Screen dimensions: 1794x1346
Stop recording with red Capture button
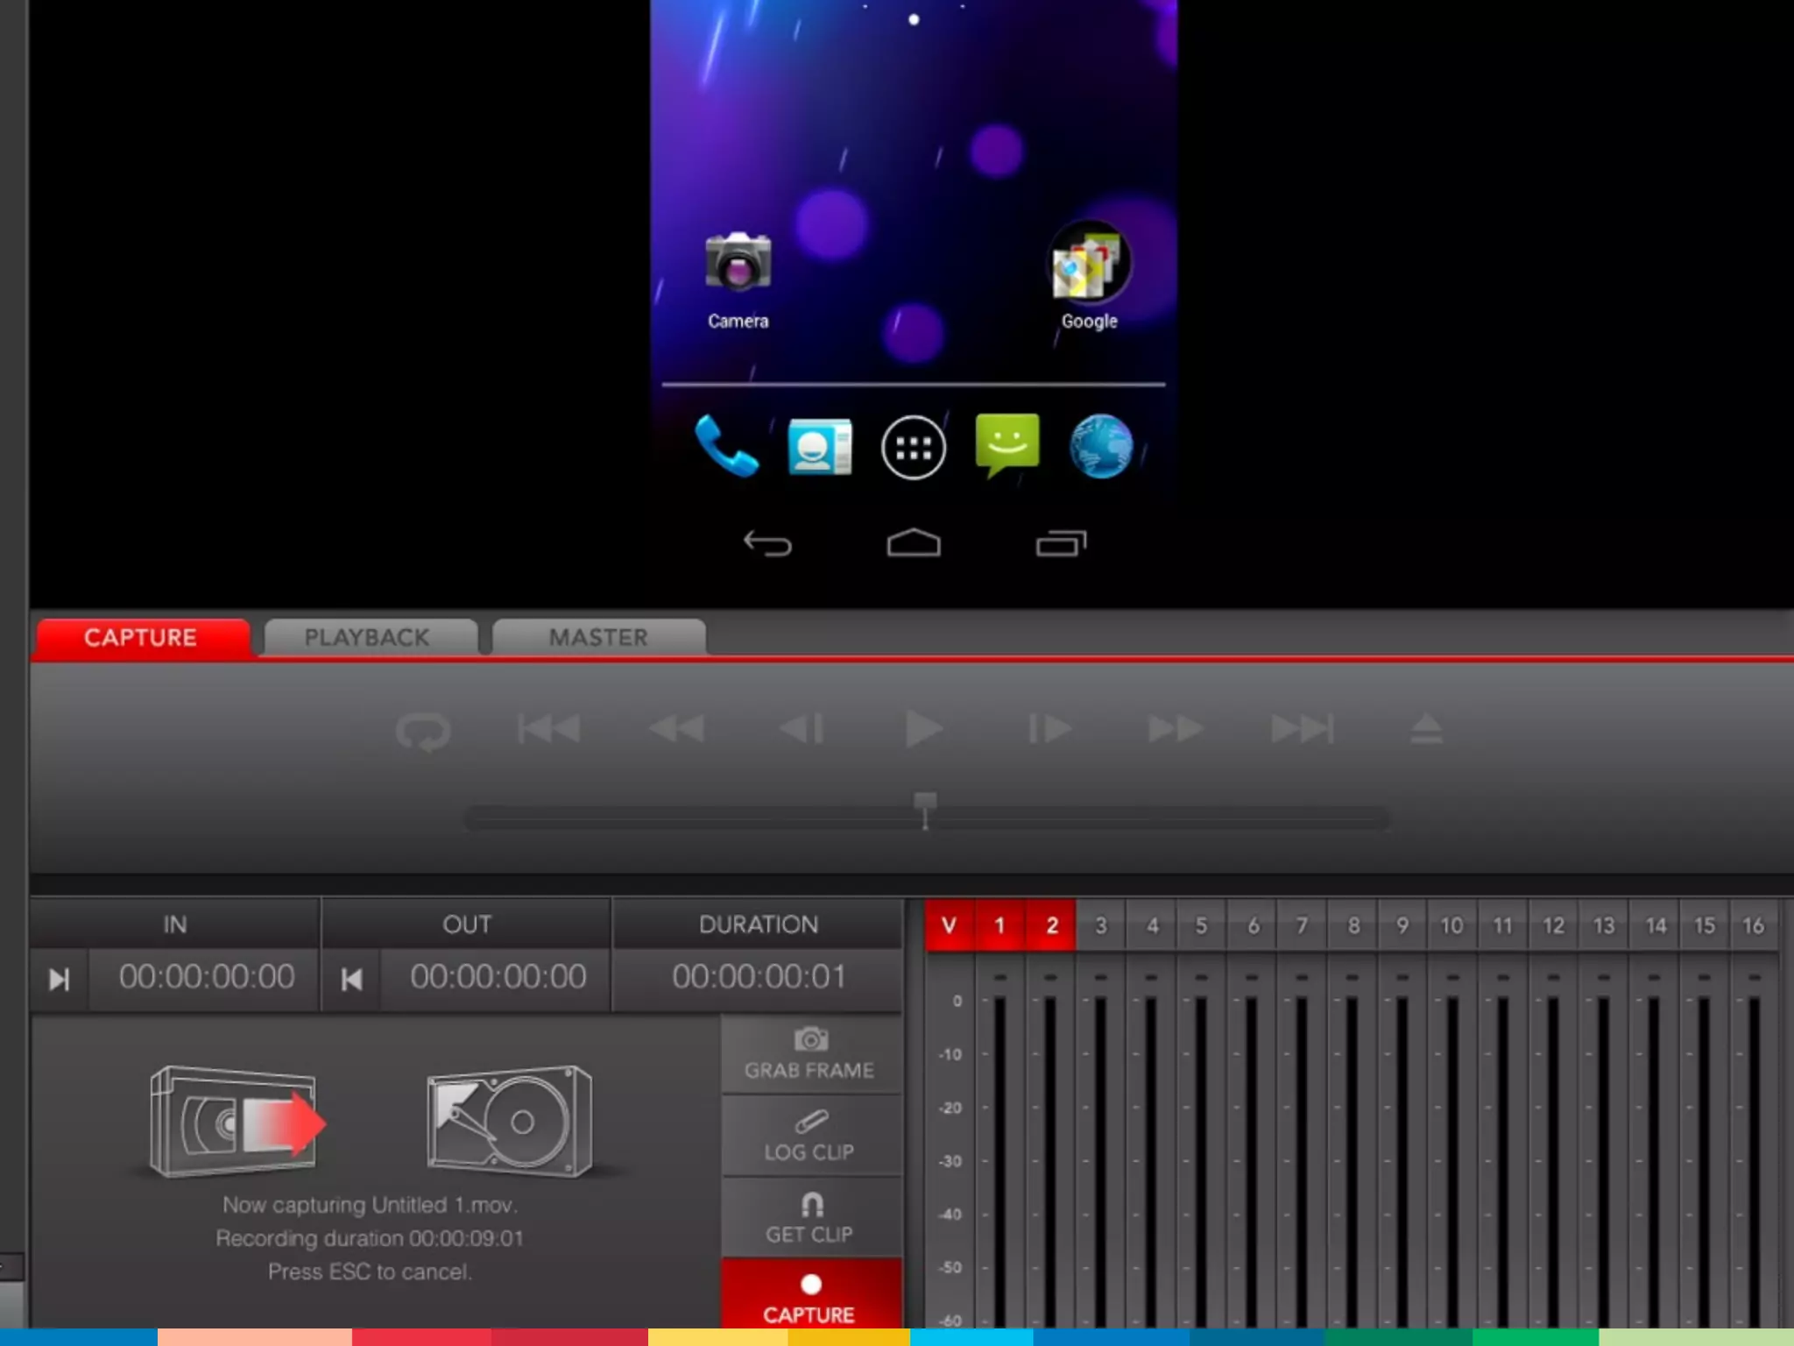[x=809, y=1297]
